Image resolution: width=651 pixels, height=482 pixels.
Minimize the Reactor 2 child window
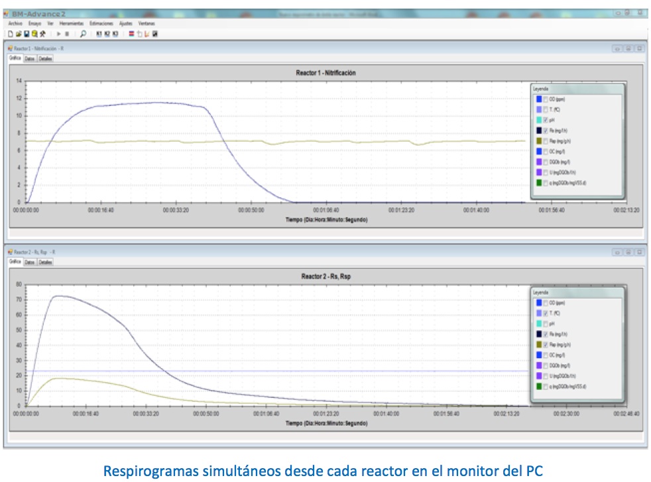[617, 253]
